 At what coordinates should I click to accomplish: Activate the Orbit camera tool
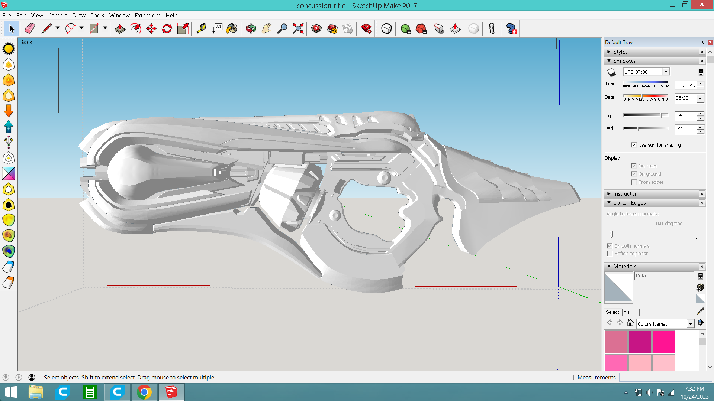(x=251, y=29)
